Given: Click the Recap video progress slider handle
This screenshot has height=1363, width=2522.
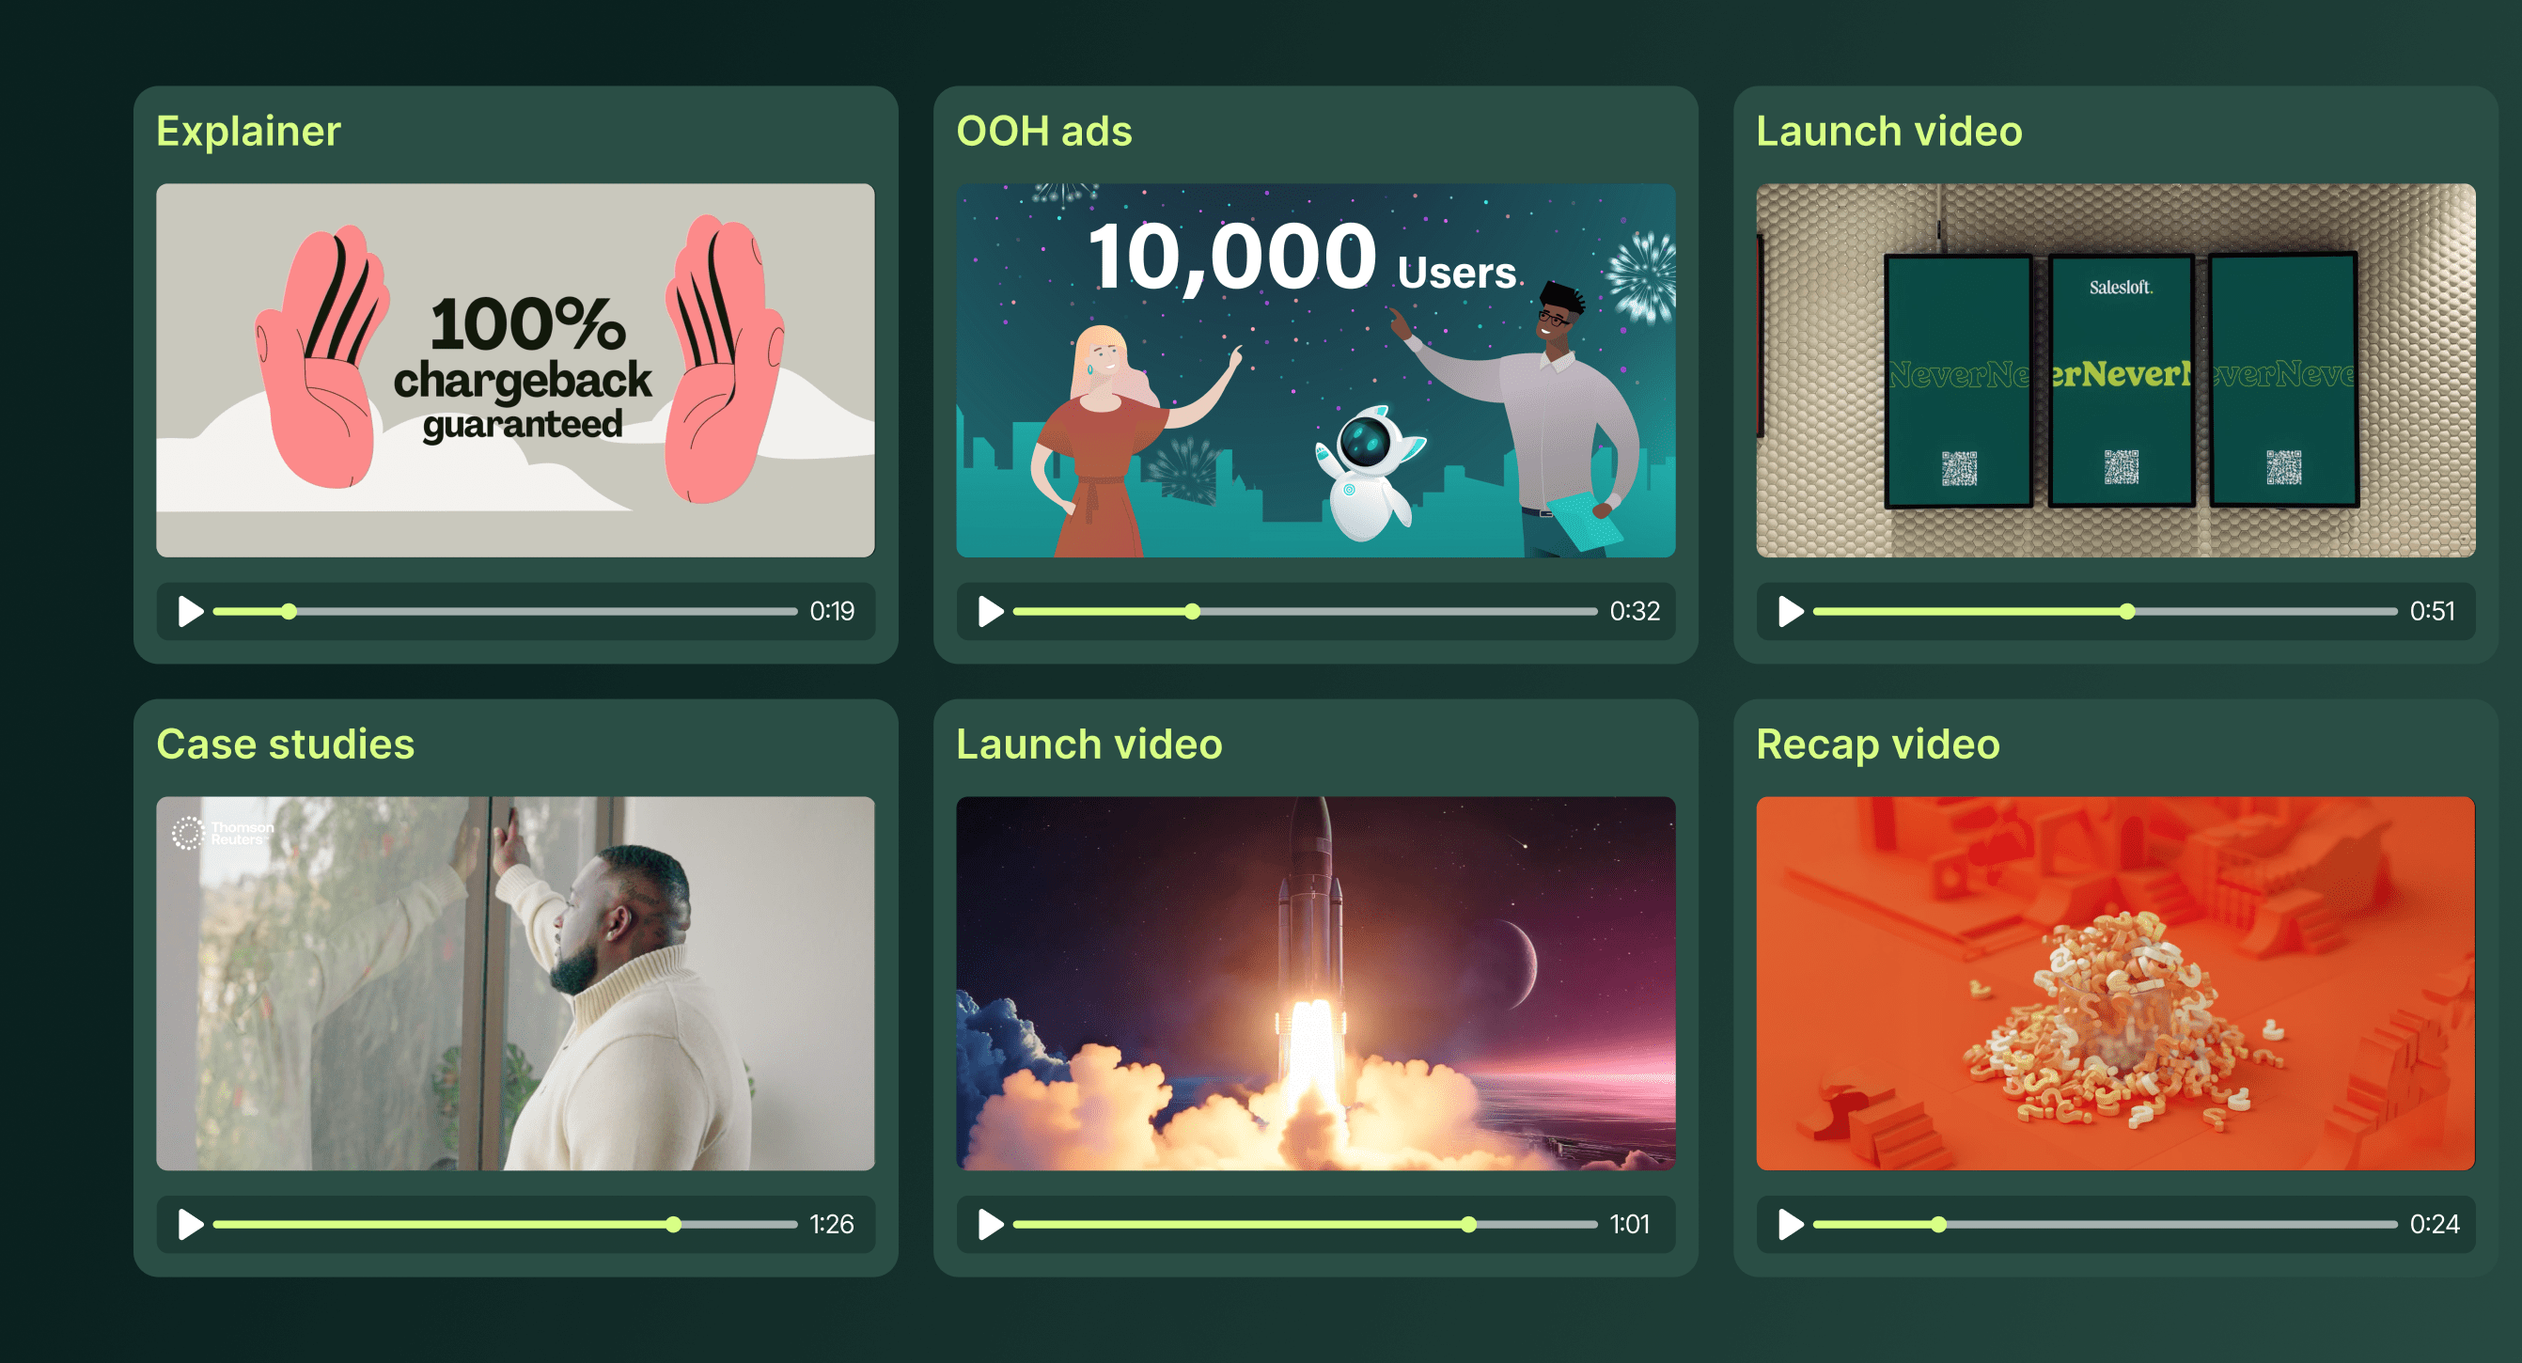Looking at the screenshot, I should coord(1938,1224).
